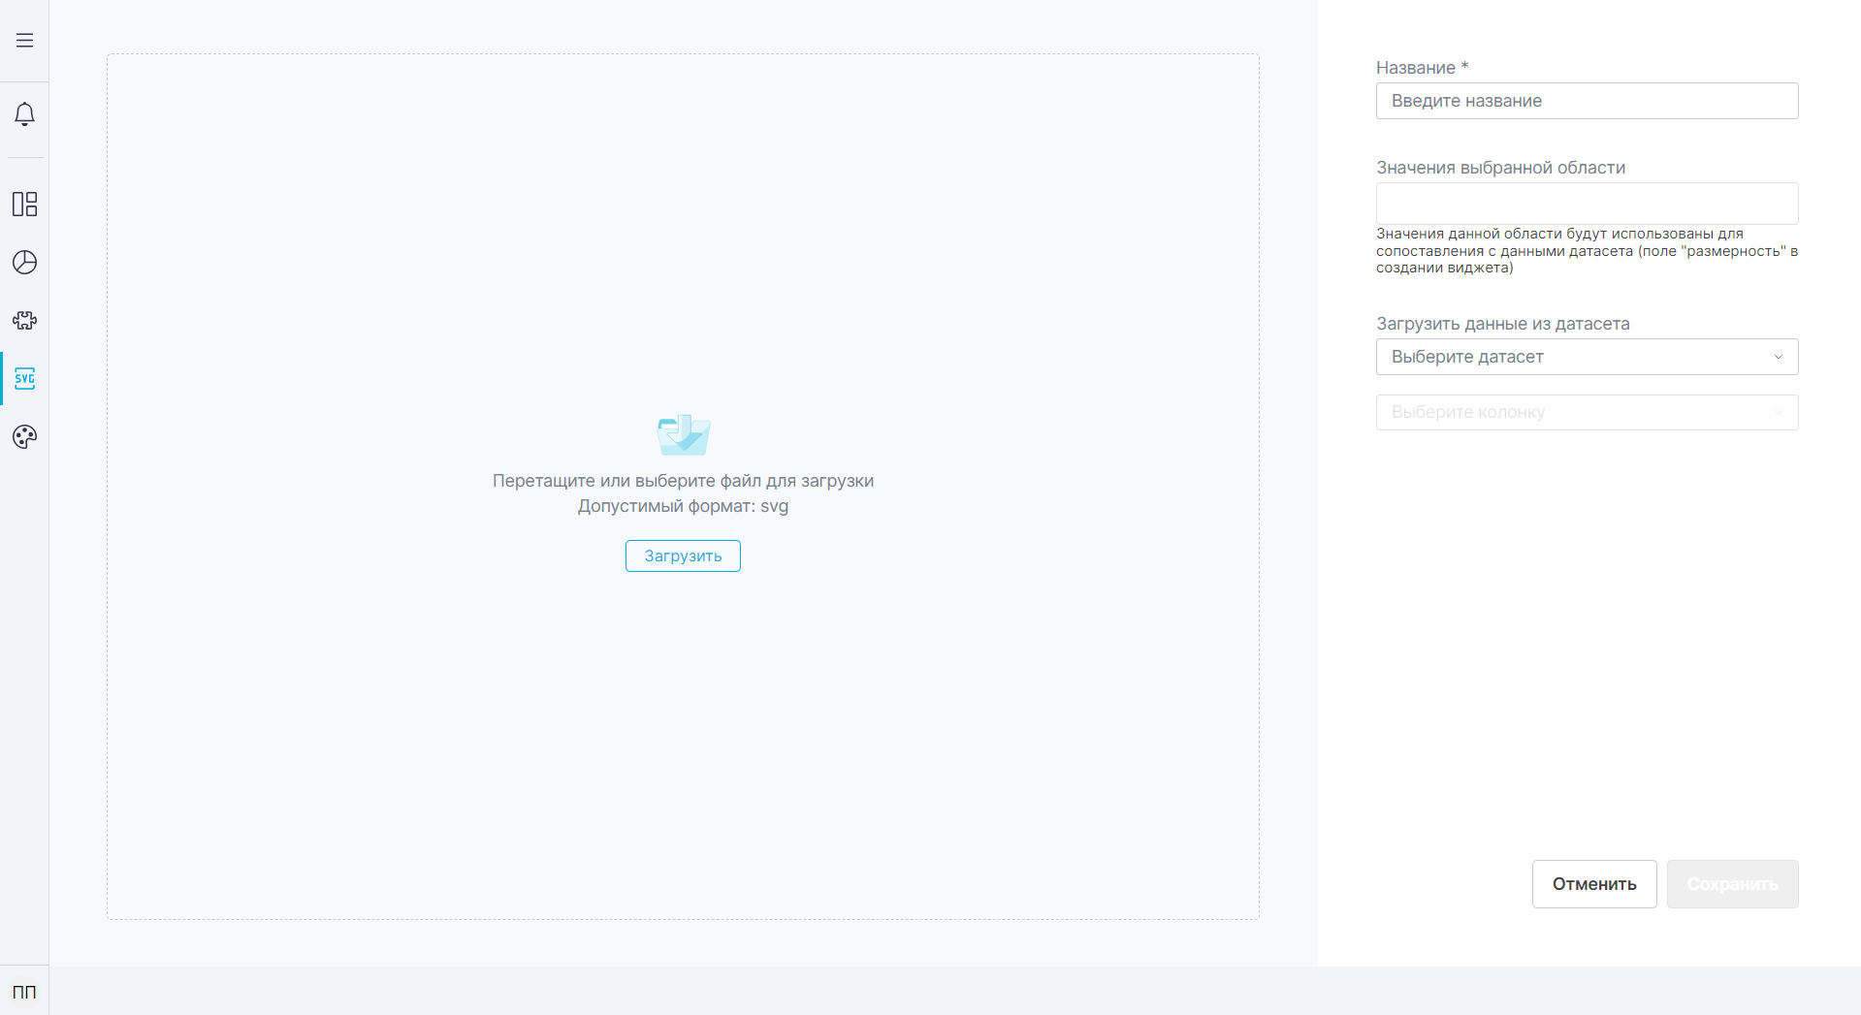This screenshot has height=1015, width=1861.
Task: Go to the dashboards layout icon
Action: [x=24, y=204]
